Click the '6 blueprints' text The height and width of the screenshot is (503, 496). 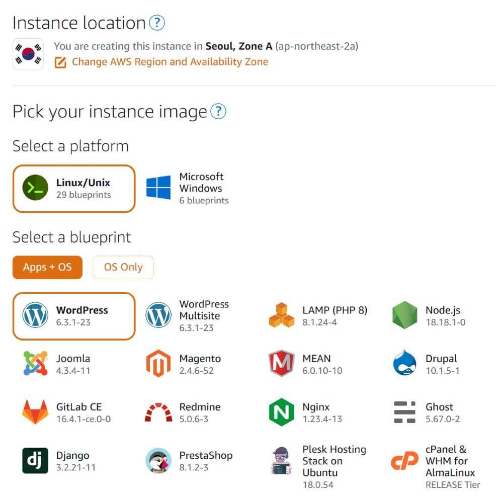[204, 201]
